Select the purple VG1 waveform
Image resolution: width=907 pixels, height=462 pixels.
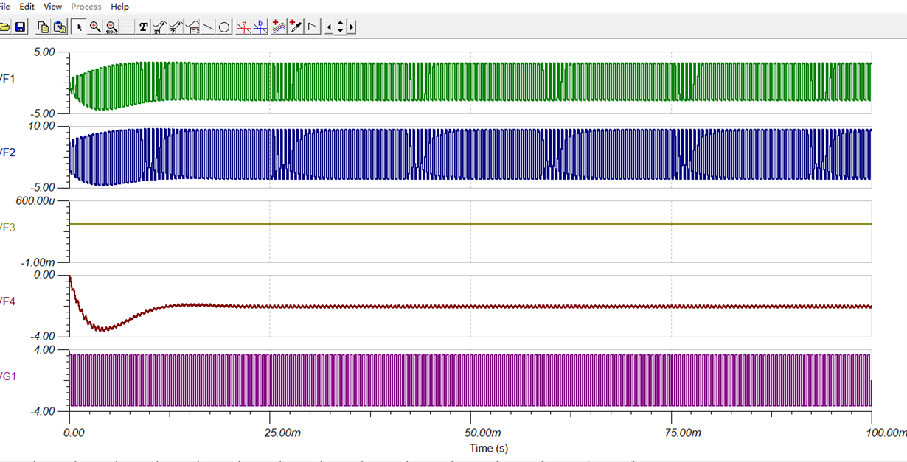tap(472, 380)
